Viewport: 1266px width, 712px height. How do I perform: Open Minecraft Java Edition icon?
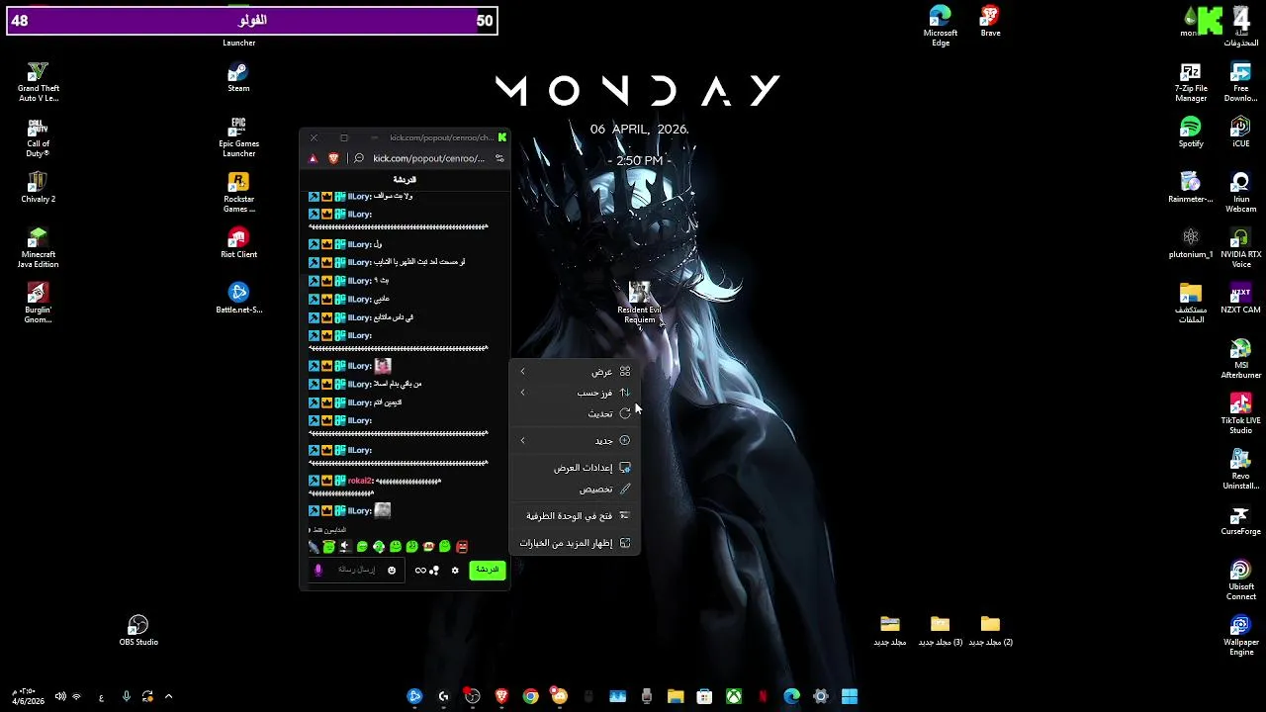click(x=38, y=248)
